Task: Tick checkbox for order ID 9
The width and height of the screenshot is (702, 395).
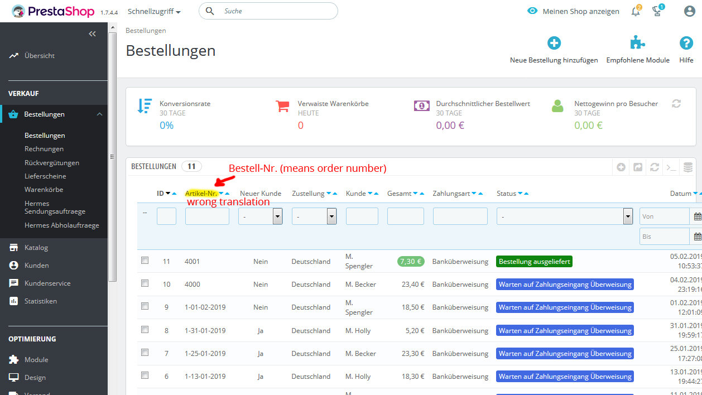Action: coord(145,306)
